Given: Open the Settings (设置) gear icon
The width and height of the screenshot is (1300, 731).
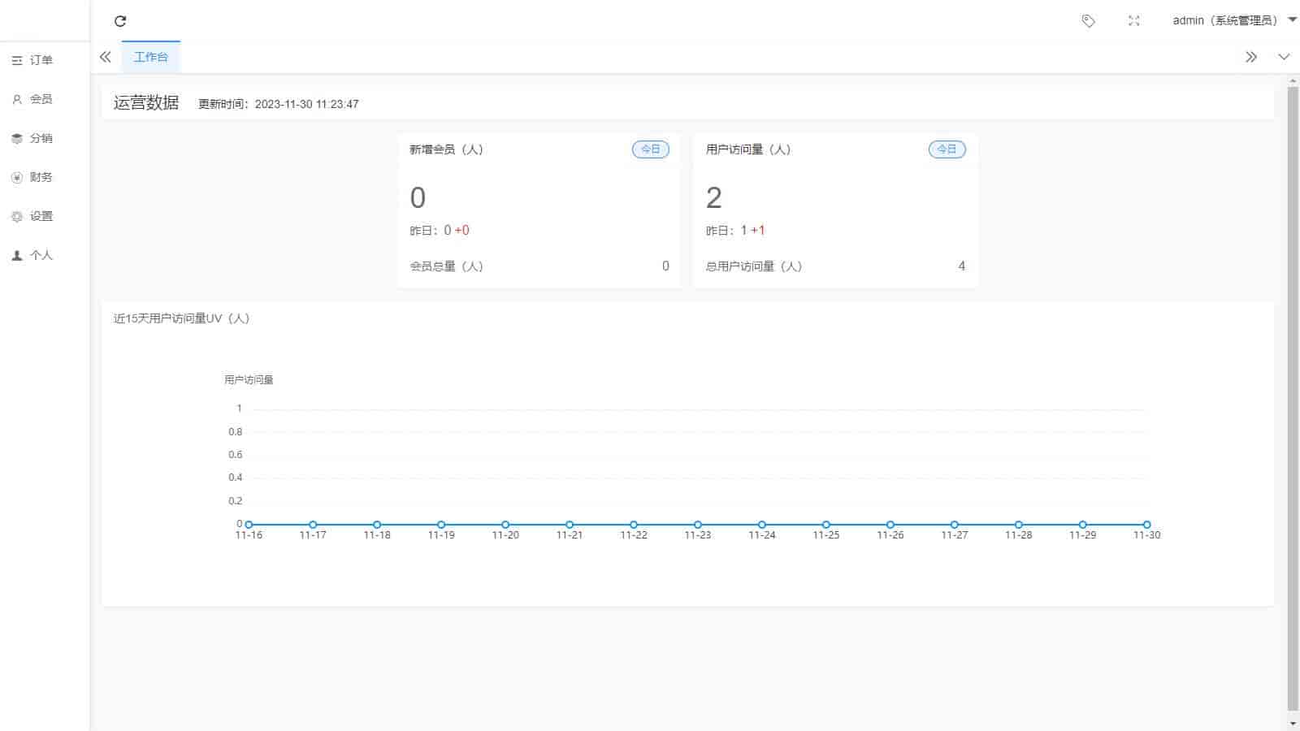Looking at the screenshot, I should (17, 216).
